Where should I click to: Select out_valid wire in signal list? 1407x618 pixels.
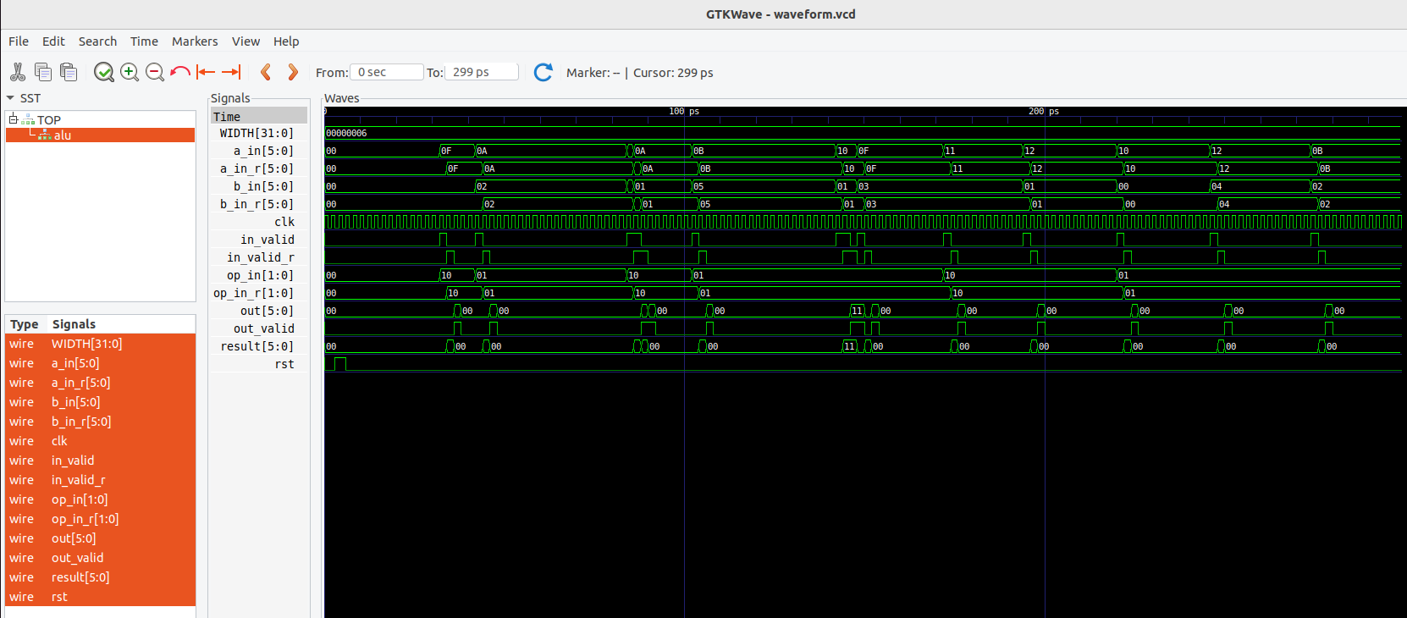pyautogui.click(x=101, y=558)
